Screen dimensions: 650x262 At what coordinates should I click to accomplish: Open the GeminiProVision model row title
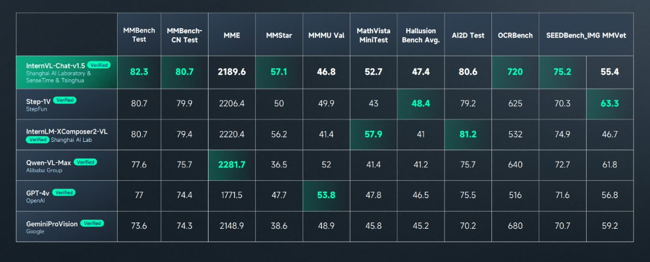pos(52,224)
